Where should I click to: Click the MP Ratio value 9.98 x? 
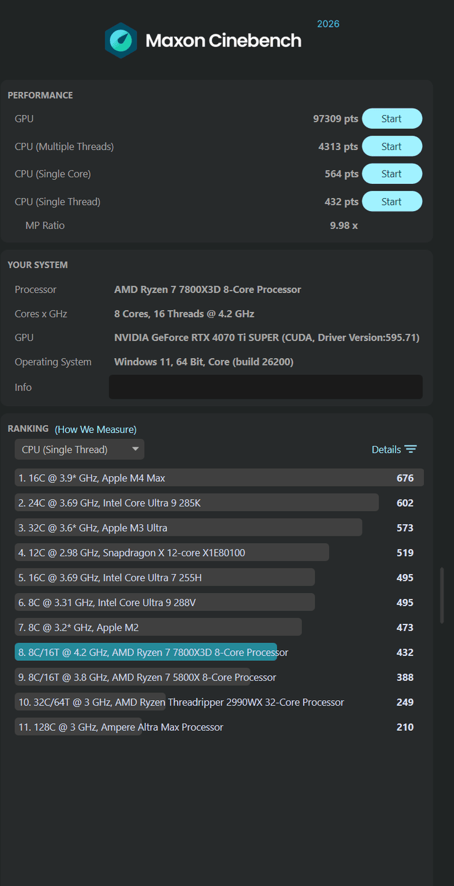click(x=344, y=225)
